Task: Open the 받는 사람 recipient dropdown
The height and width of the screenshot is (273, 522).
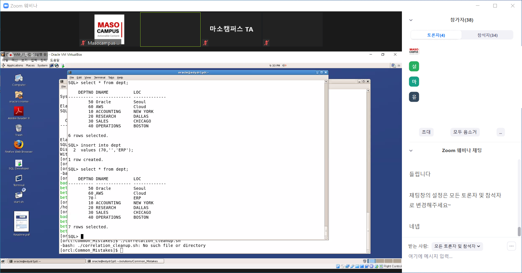Action: click(457, 246)
